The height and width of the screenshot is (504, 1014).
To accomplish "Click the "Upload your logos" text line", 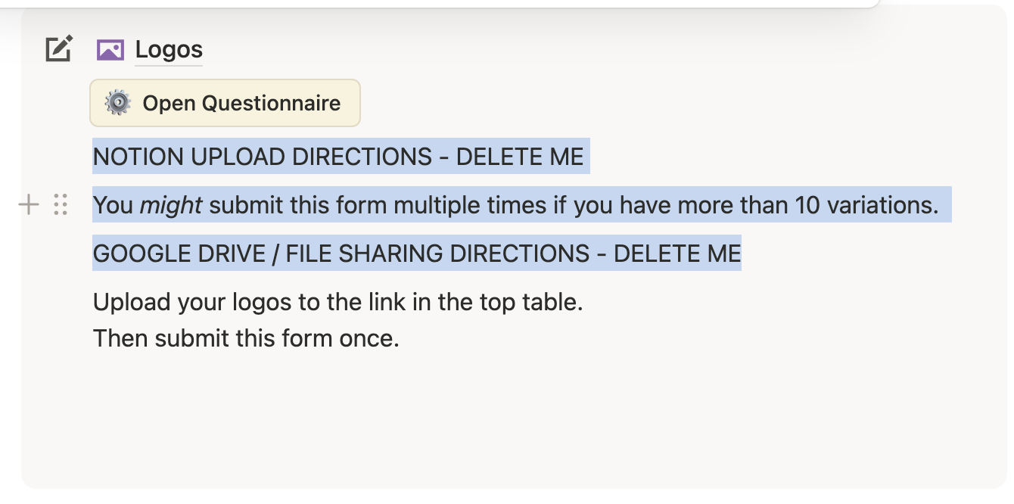I will point(189,302).
